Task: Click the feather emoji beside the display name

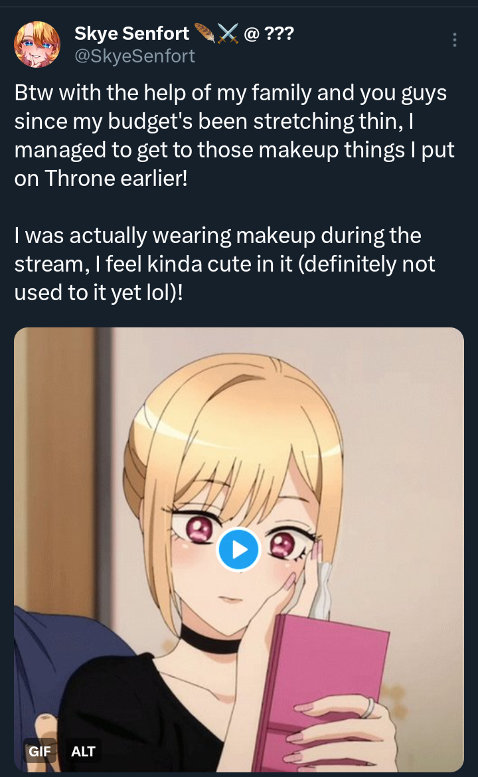Action: [x=204, y=33]
